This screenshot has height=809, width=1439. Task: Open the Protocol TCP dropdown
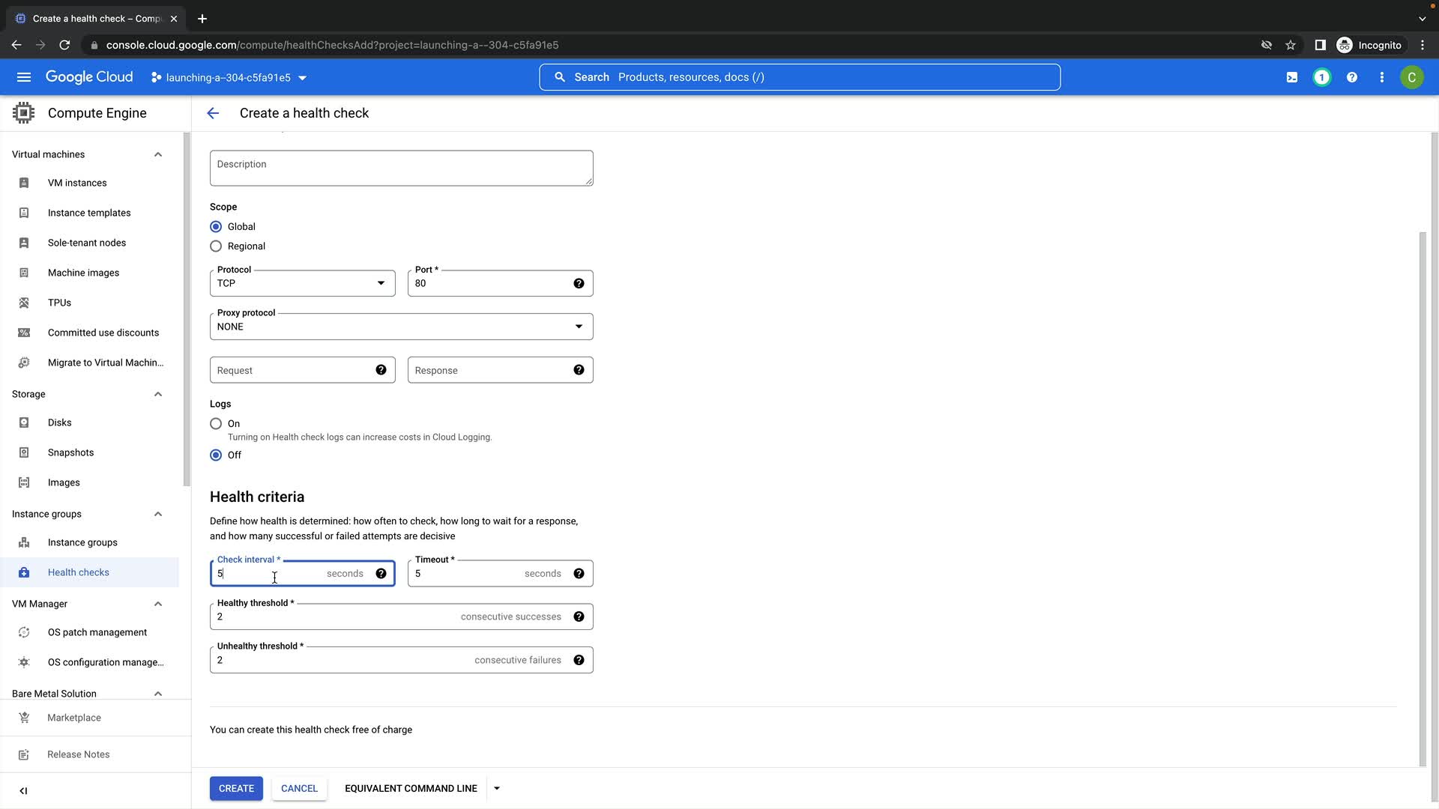[x=302, y=283]
